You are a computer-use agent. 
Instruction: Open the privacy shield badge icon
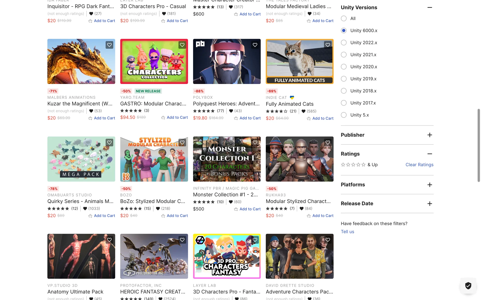pos(468,285)
